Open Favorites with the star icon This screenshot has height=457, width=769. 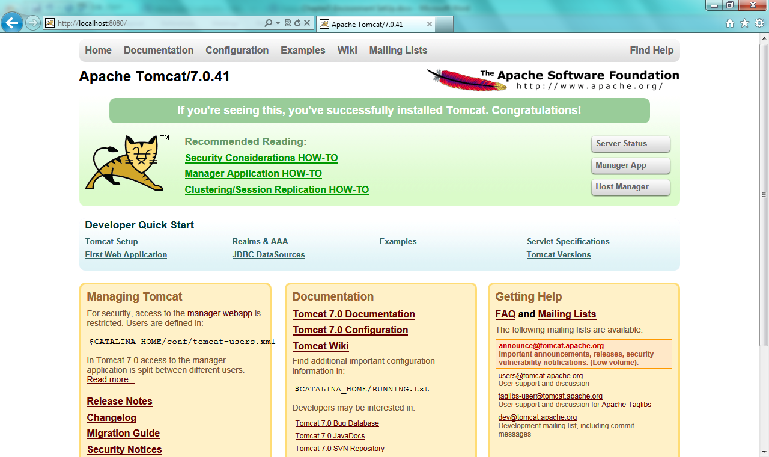coord(744,23)
